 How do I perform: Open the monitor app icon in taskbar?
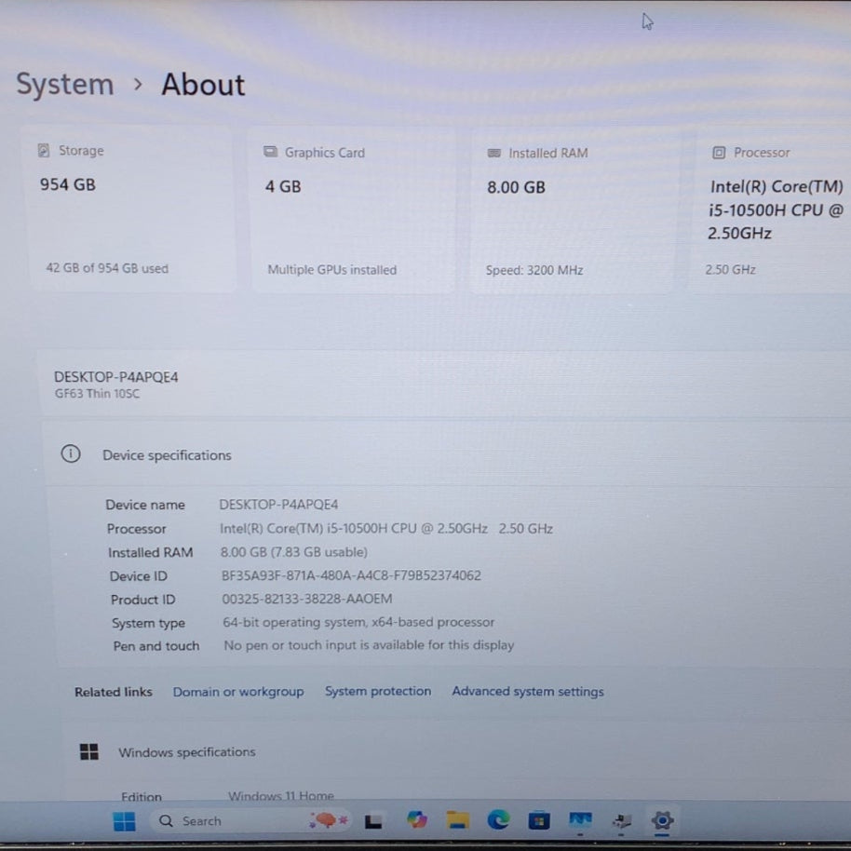580,820
